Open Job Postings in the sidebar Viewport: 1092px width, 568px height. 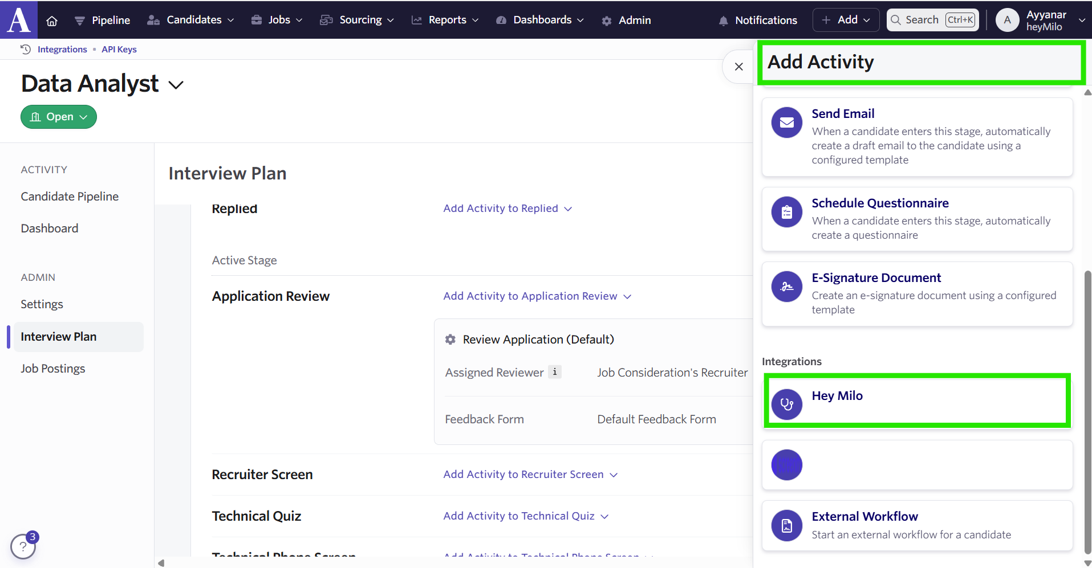[x=53, y=369]
